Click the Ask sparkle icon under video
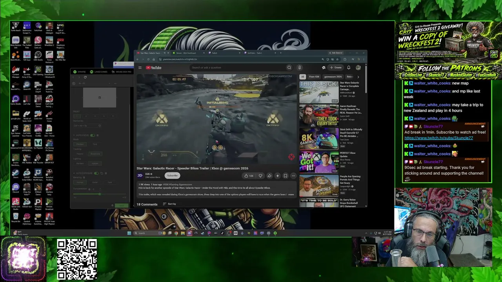 coord(278,176)
